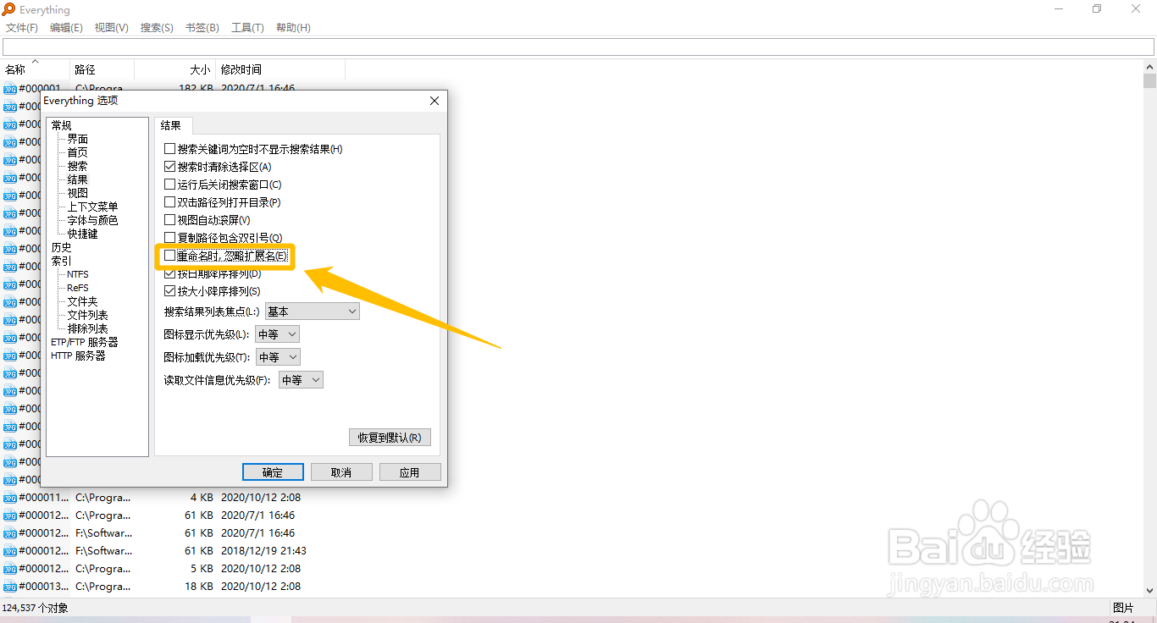Click the Everything magnifier icon in title bar

(8, 9)
